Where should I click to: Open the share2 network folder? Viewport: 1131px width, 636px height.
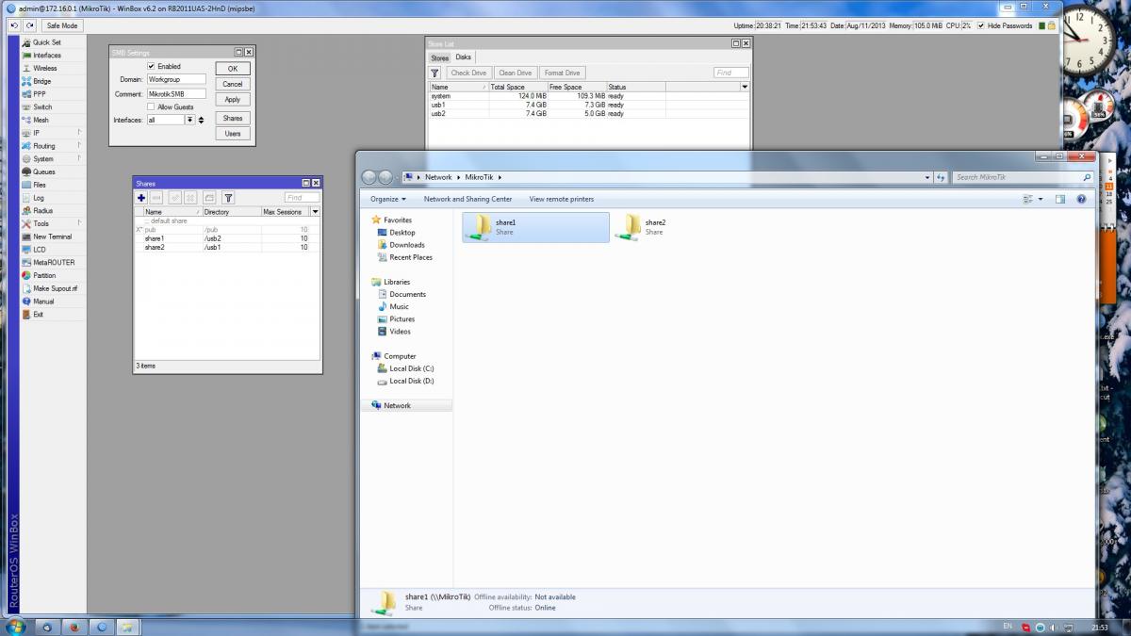tap(631, 226)
